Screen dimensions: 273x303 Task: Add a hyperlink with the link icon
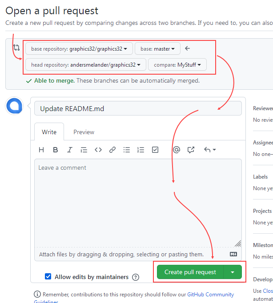[x=112, y=150]
